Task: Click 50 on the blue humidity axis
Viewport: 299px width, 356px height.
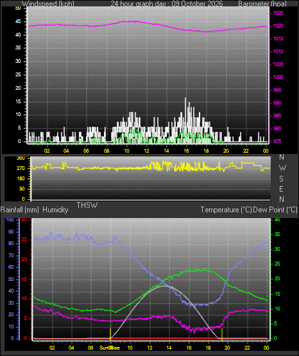Action: coord(11,279)
